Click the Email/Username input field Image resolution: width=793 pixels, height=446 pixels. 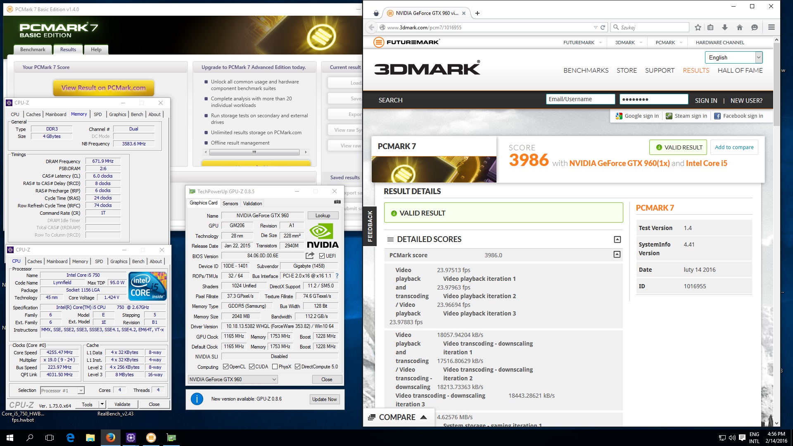pyautogui.click(x=581, y=100)
